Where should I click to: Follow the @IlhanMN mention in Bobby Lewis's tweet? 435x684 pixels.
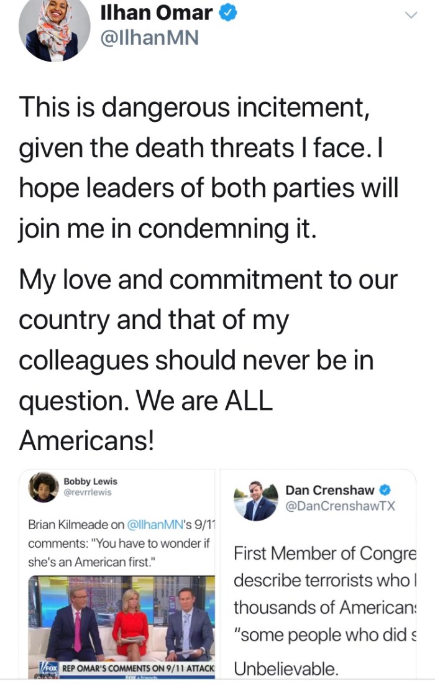click(157, 524)
